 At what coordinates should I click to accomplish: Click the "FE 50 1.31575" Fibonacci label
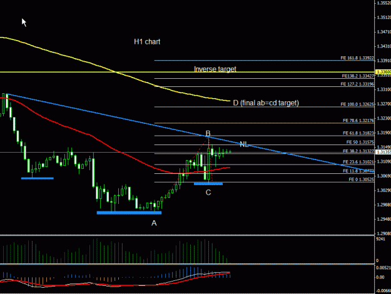pyautogui.click(x=360, y=142)
